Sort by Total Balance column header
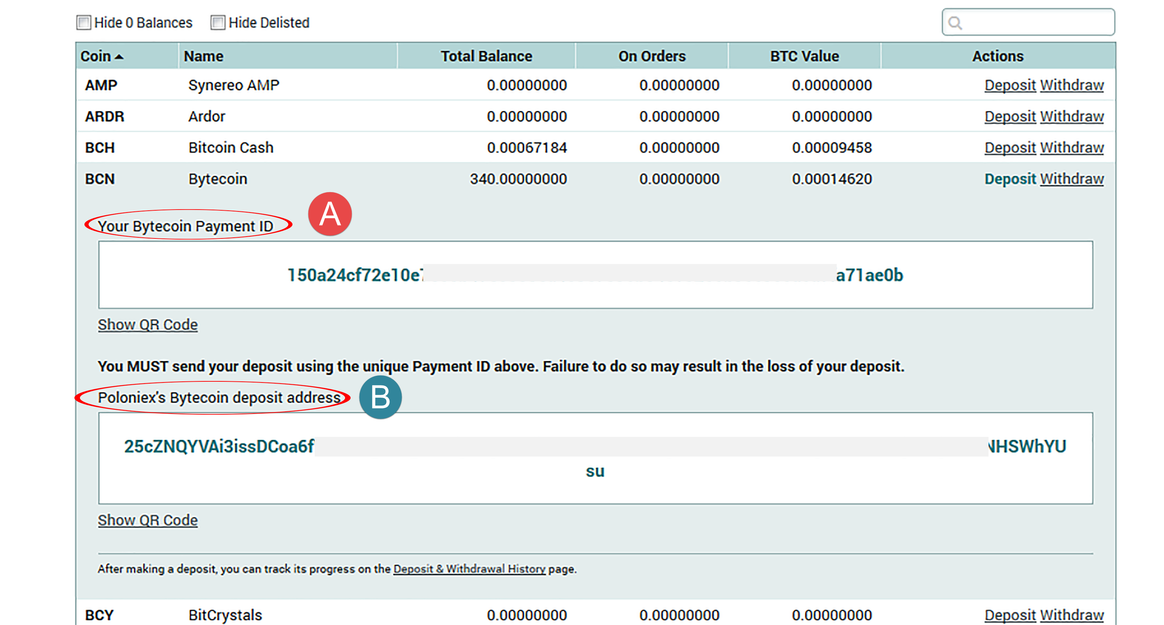The height and width of the screenshot is (625, 1164). coord(486,56)
